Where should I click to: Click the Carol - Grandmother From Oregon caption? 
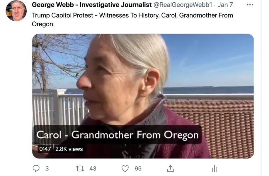(117, 135)
